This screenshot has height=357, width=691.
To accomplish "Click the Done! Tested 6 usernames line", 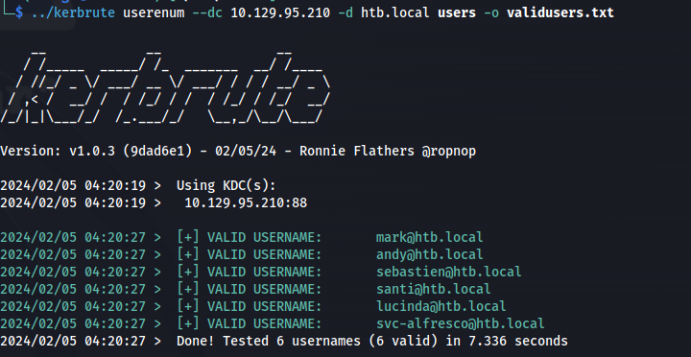I will (x=372, y=341).
